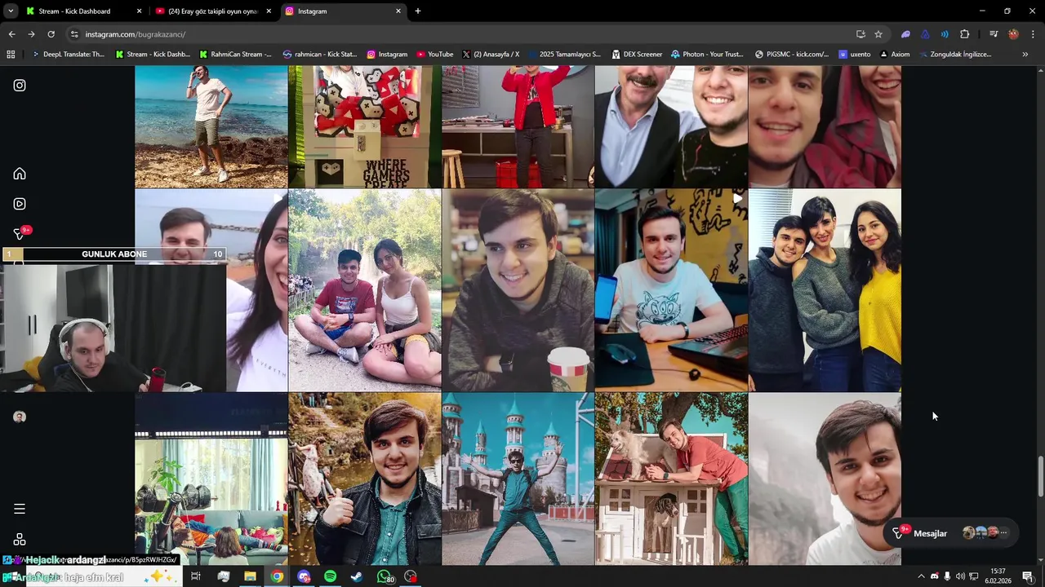Viewport: 1045px width, 587px height.
Task: Open WhatsApp from the taskbar
Action: click(x=385, y=576)
